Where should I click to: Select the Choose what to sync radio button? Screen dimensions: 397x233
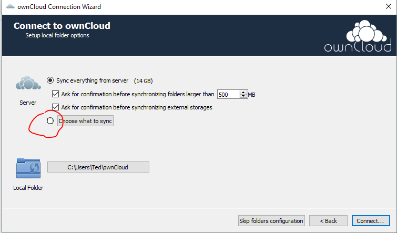pos(50,121)
